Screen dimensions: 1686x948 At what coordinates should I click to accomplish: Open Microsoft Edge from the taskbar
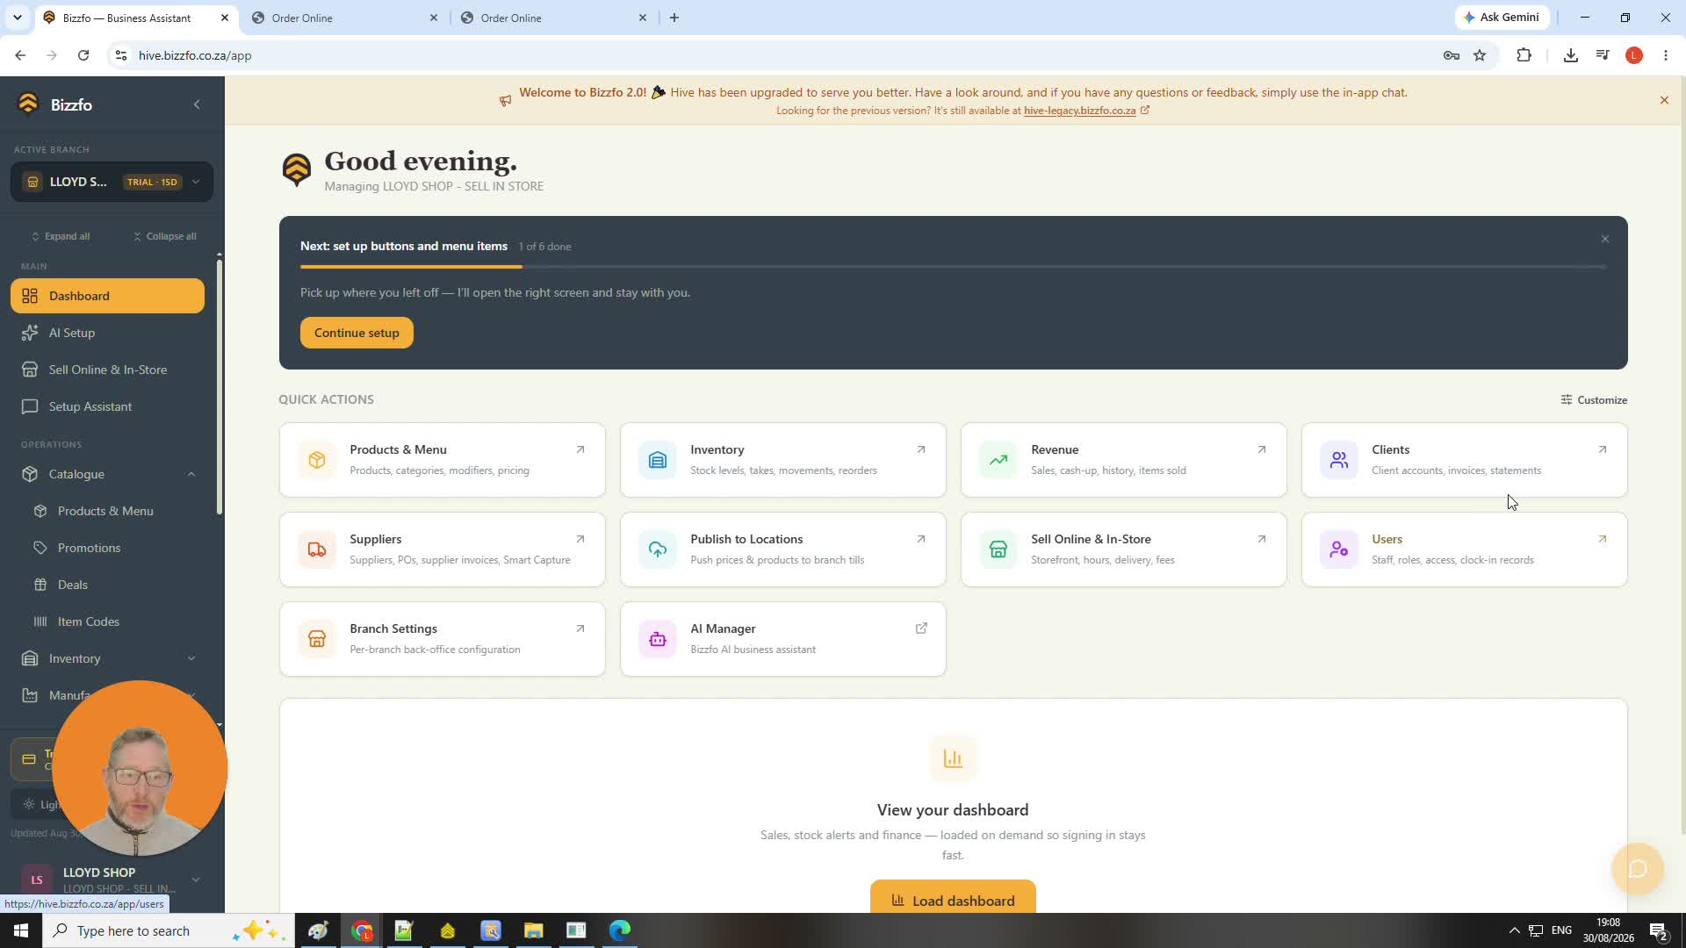620,930
